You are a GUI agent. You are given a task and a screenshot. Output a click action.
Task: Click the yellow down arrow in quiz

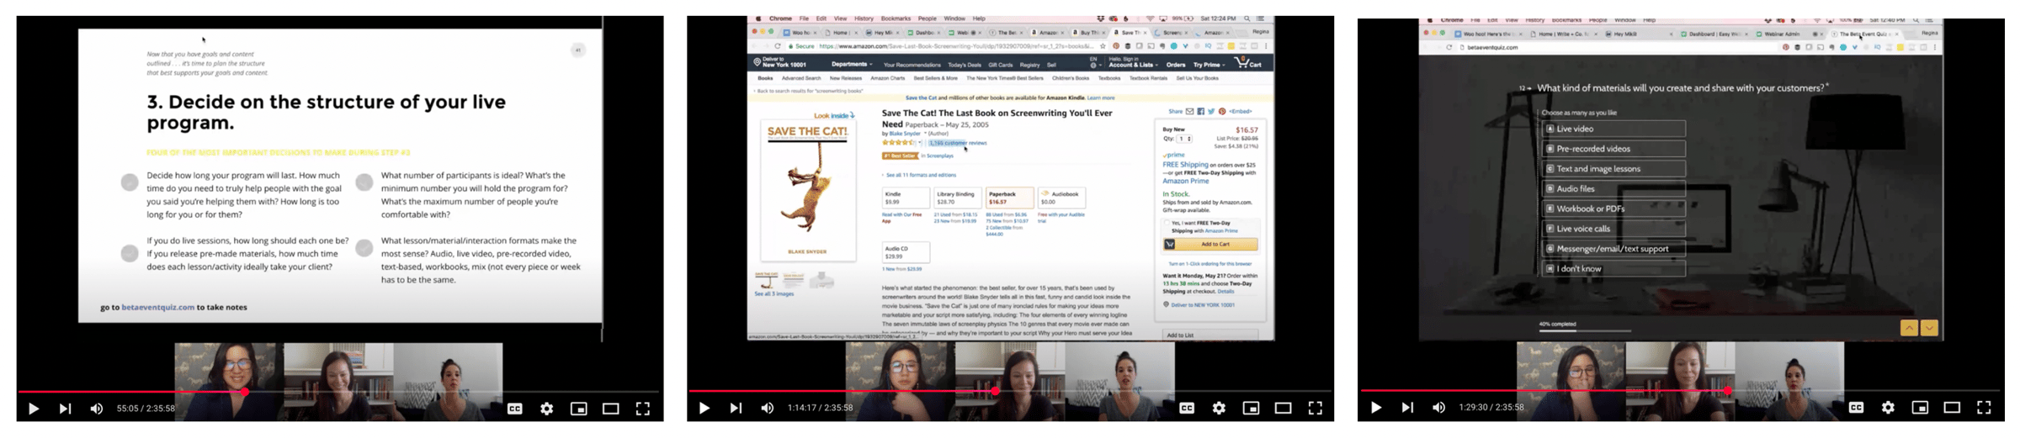point(1929,328)
